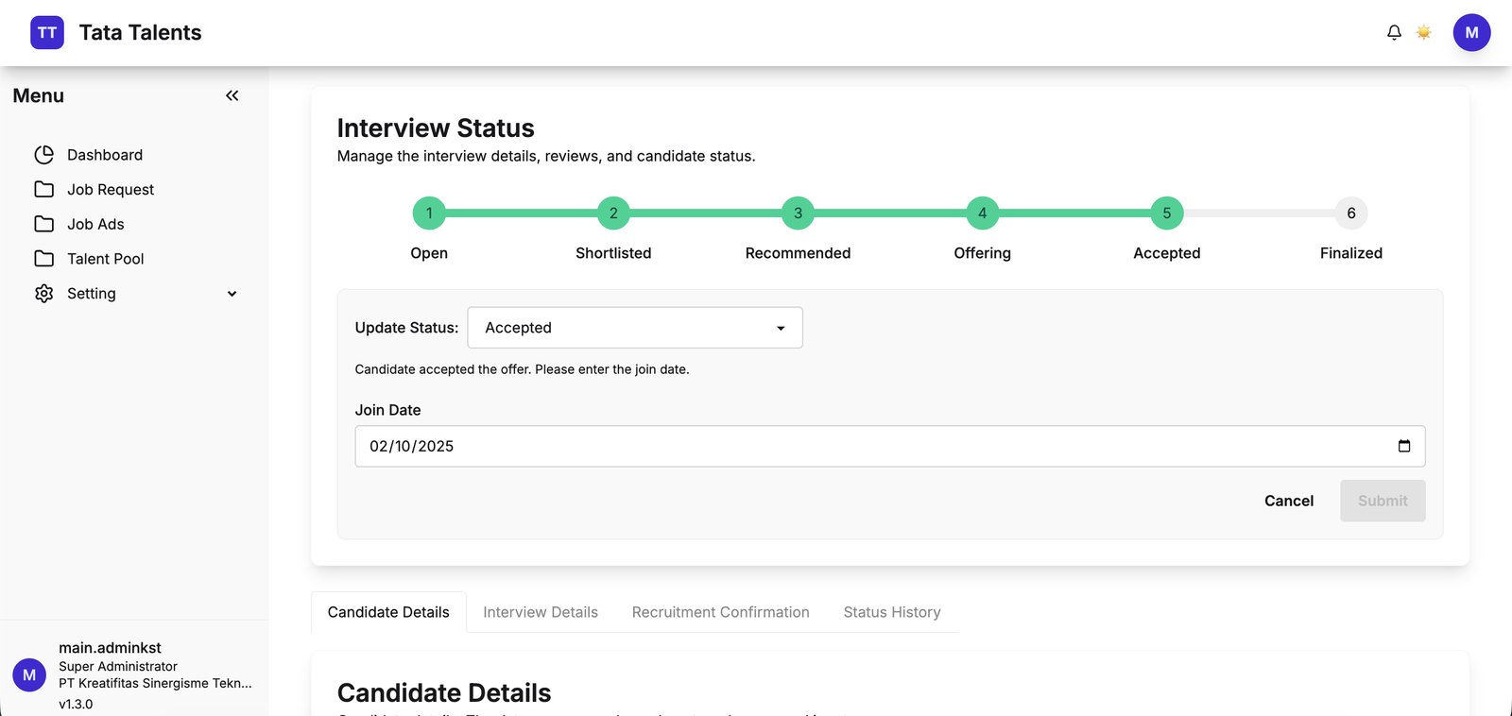Image resolution: width=1512 pixels, height=716 pixels.
Task: Switch to Interview Details tab
Action: [541, 612]
